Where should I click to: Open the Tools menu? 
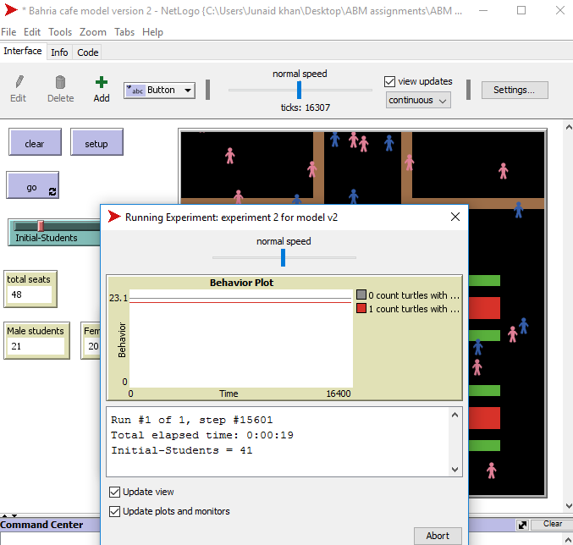coord(60,32)
